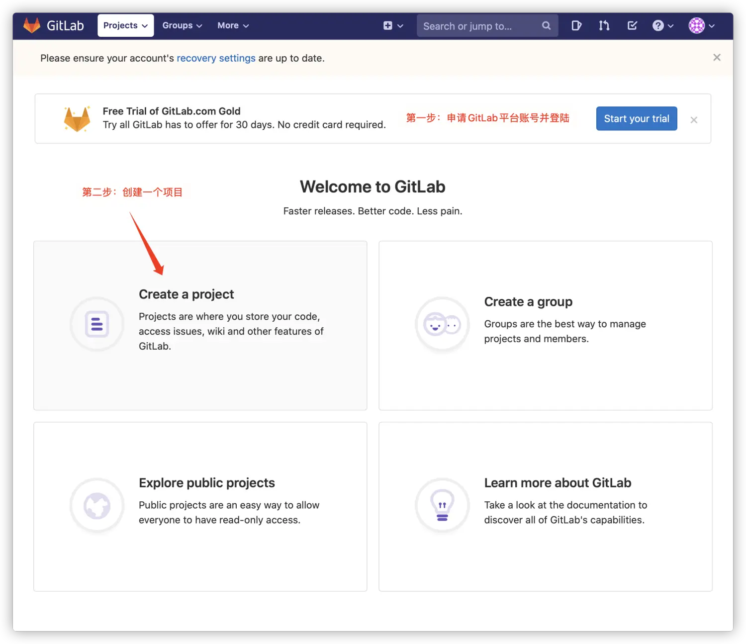Open the Create a group heading
Image resolution: width=746 pixels, height=644 pixels.
pos(528,302)
